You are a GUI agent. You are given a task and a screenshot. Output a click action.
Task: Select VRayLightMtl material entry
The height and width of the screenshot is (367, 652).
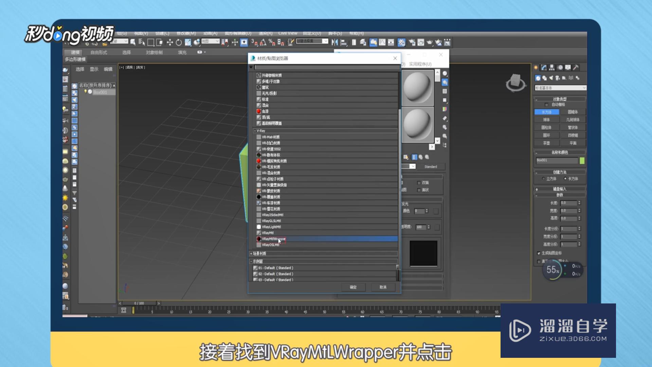(327, 227)
